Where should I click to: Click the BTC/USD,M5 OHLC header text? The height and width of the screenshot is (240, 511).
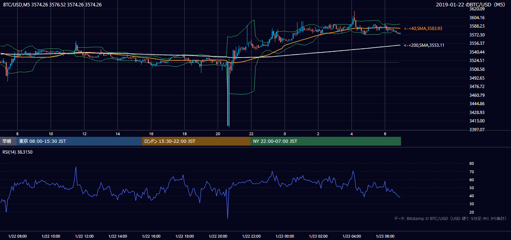click(x=52, y=5)
